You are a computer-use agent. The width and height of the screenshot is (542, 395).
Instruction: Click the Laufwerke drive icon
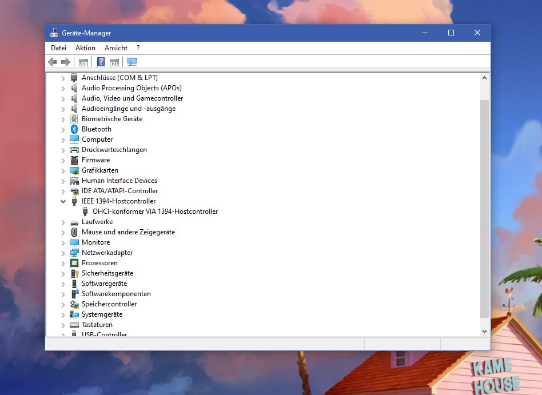tap(74, 222)
